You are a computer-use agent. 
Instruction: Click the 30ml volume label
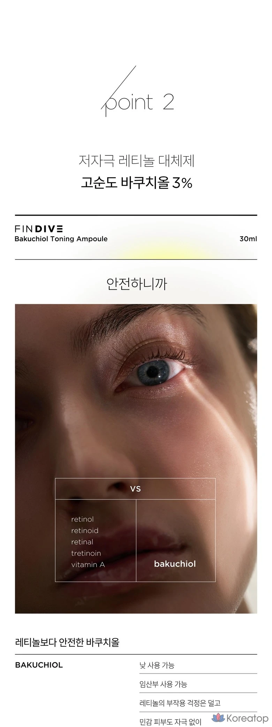click(x=248, y=239)
